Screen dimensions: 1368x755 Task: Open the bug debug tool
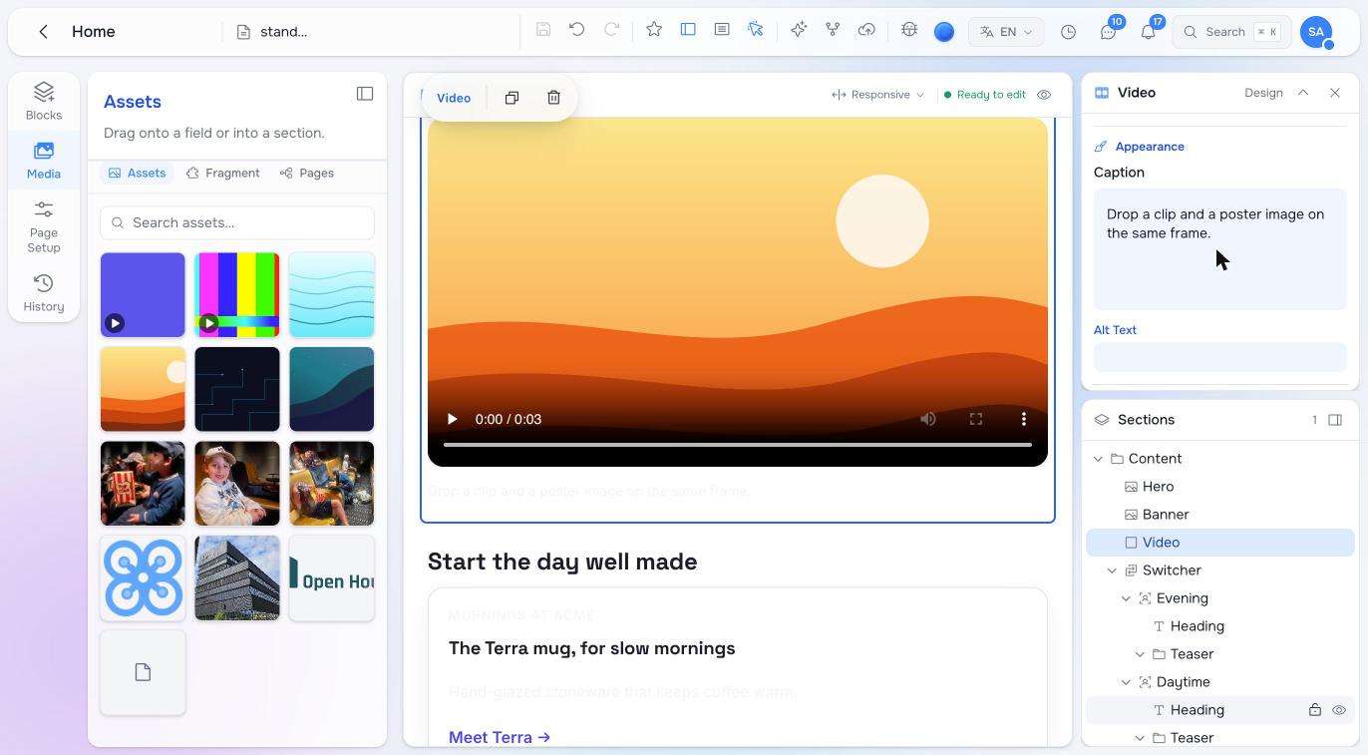909,30
